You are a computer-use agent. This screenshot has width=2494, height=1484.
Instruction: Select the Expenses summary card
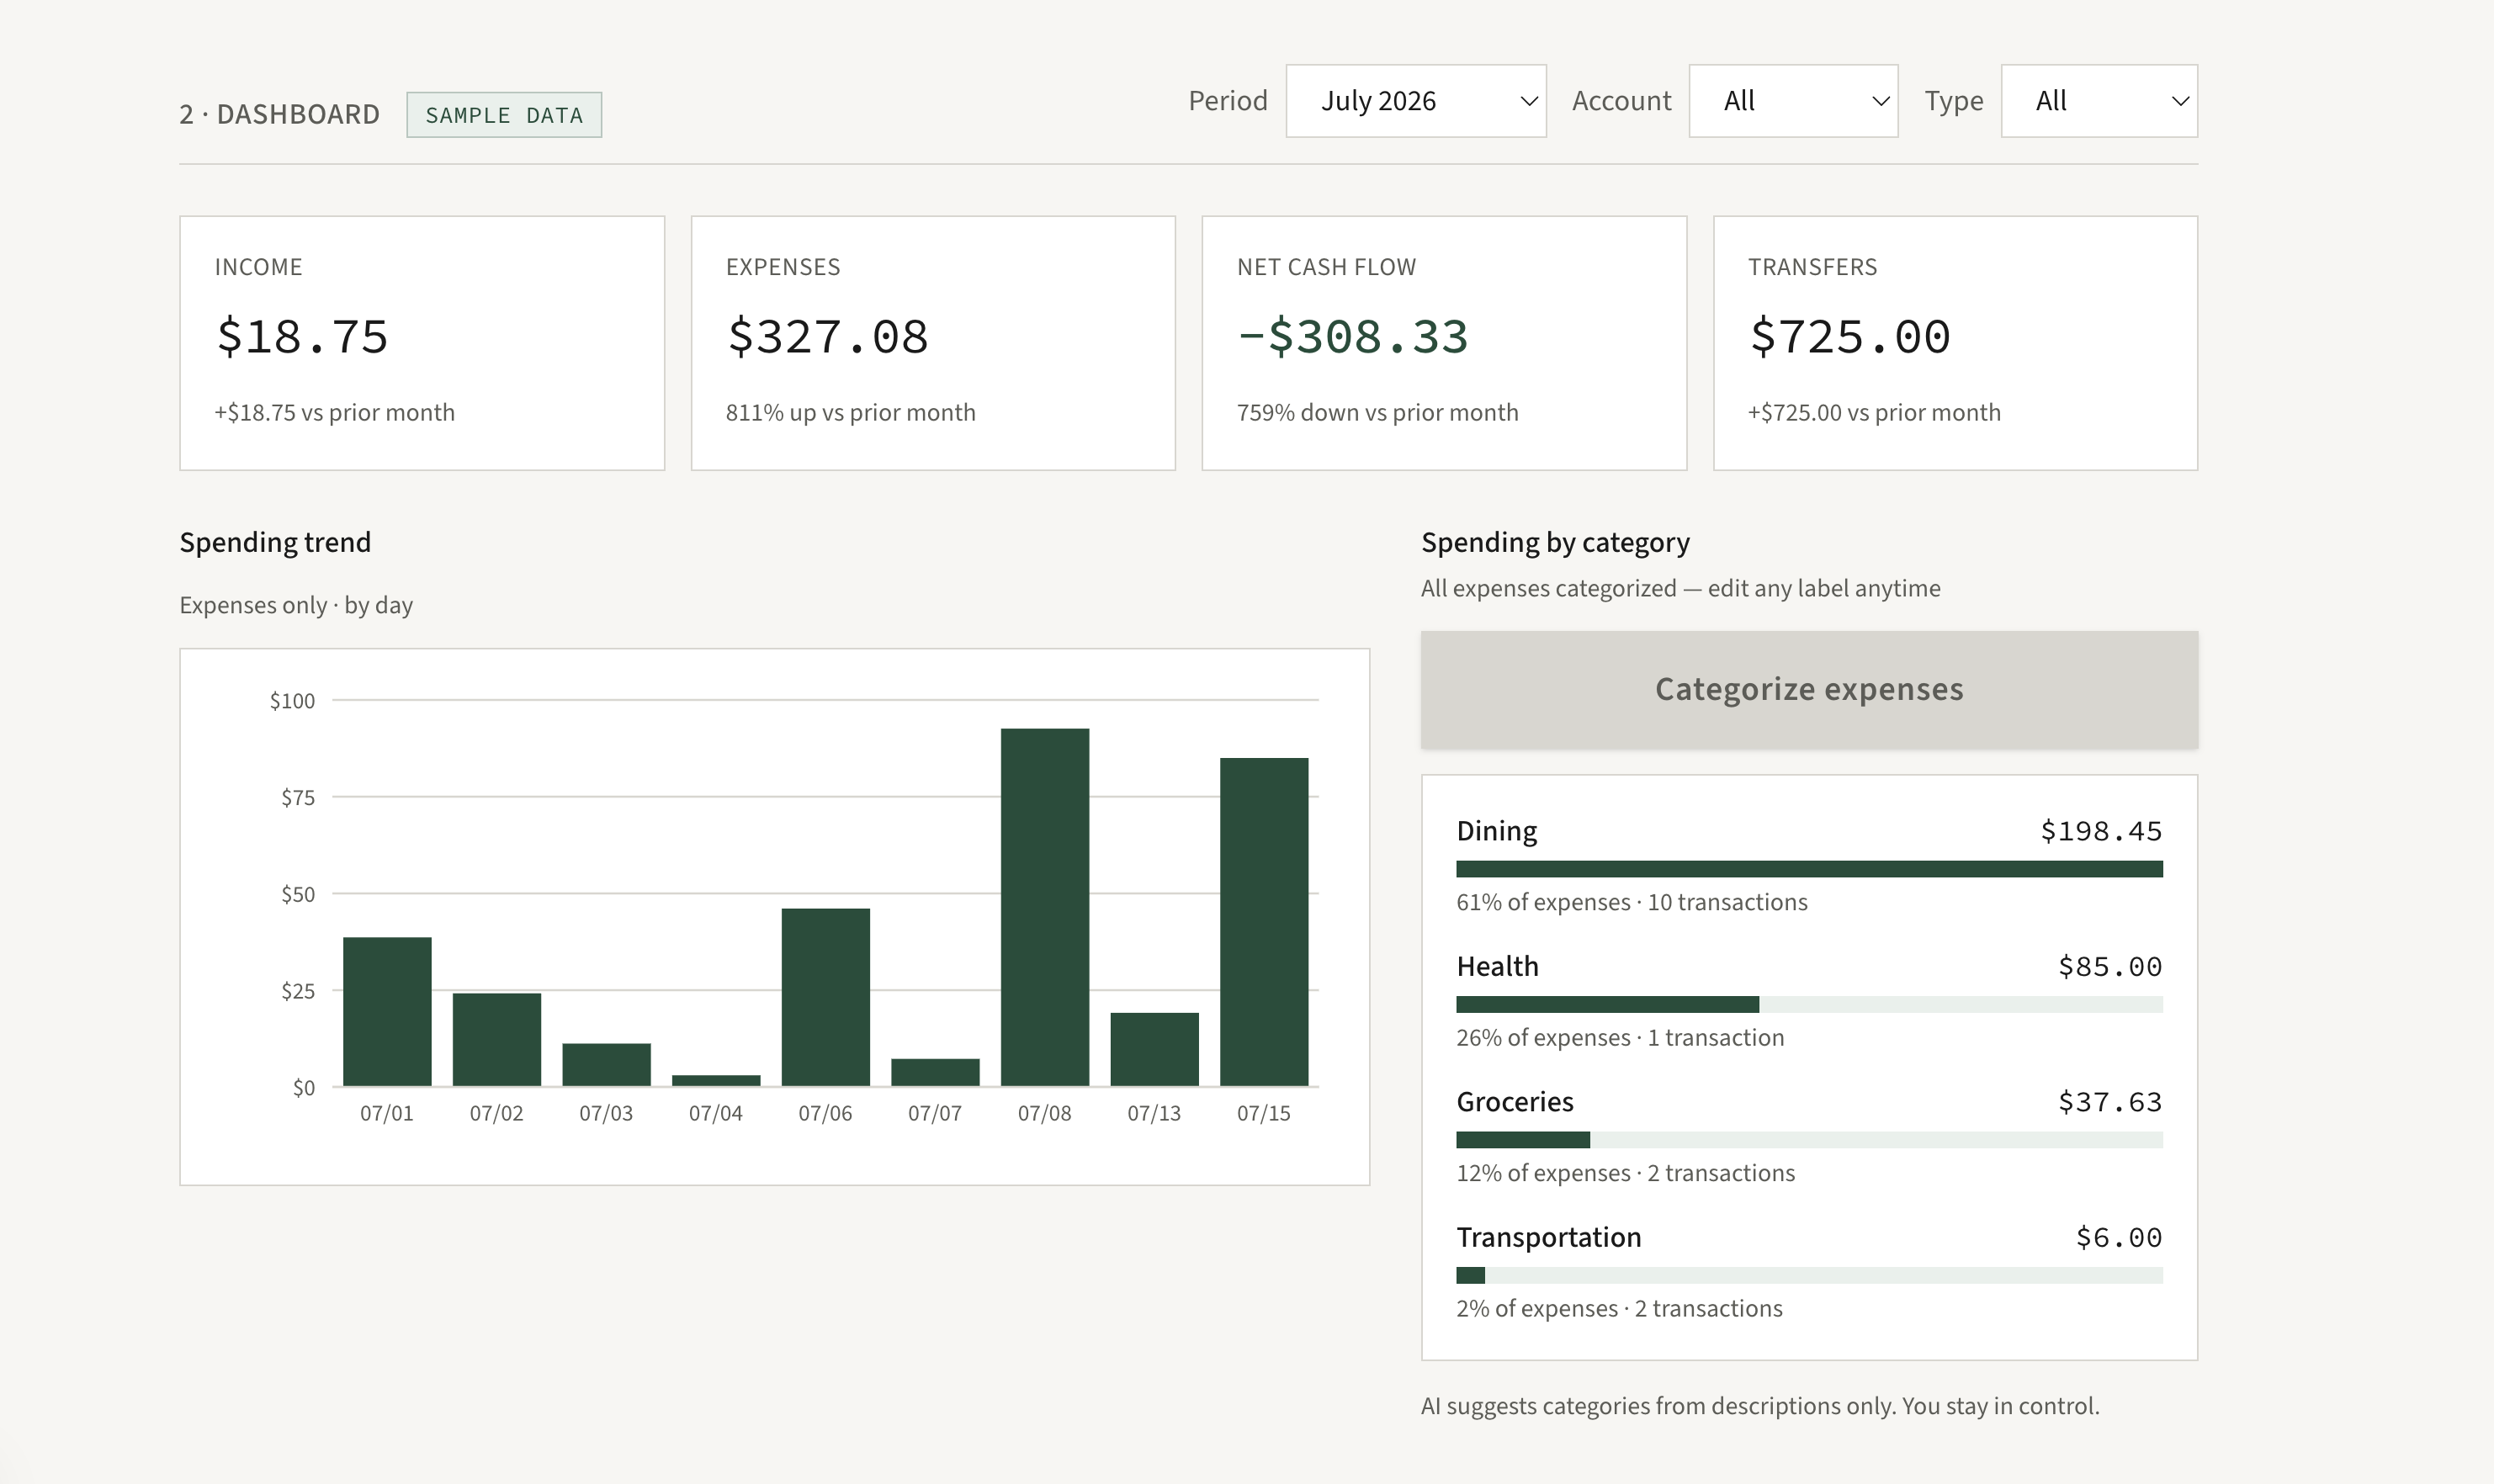933,343
